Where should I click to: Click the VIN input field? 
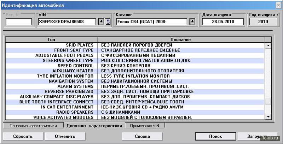pos(67,22)
